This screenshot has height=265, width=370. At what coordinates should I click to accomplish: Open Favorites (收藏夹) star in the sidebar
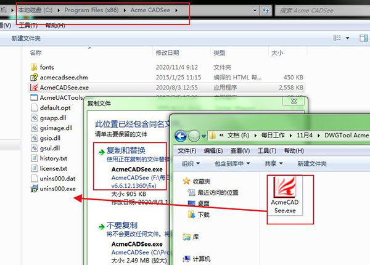186,181
